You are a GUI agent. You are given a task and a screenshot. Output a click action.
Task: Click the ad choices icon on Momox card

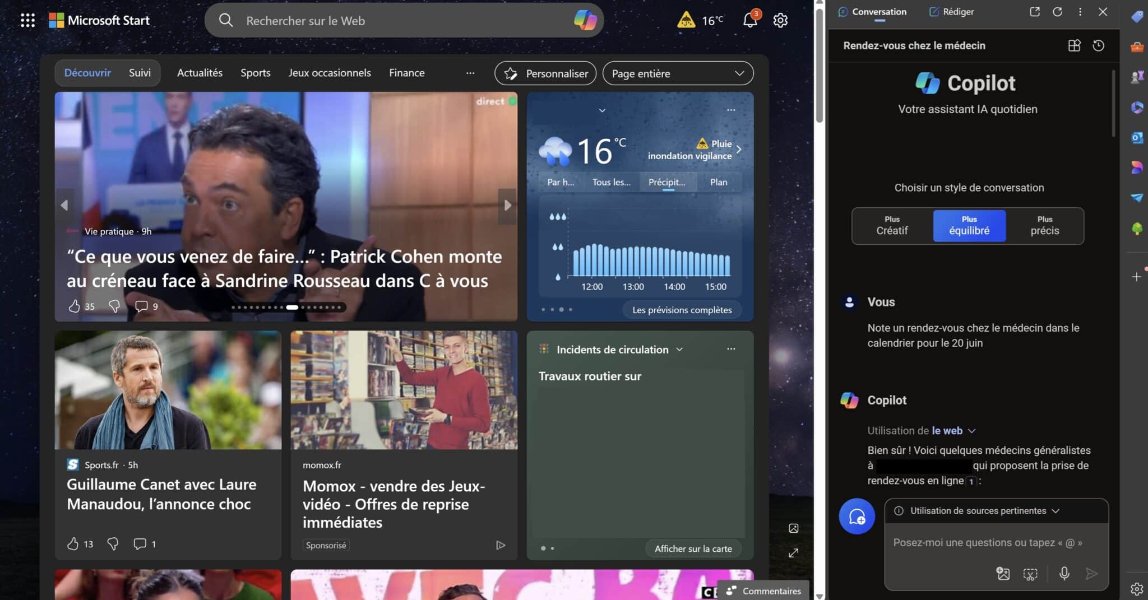(x=500, y=545)
